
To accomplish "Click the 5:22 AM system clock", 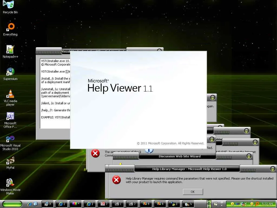I will [267, 204].
